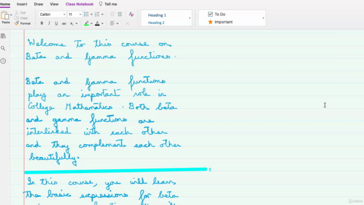The width and height of the screenshot is (364, 205).
Task: Apply the text highlight color
Action: pyautogui.click(x=86, y=23)
